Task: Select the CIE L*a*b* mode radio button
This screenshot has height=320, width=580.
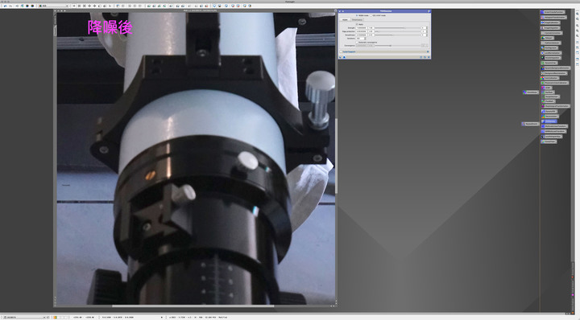Action: (x=371, y=15)
